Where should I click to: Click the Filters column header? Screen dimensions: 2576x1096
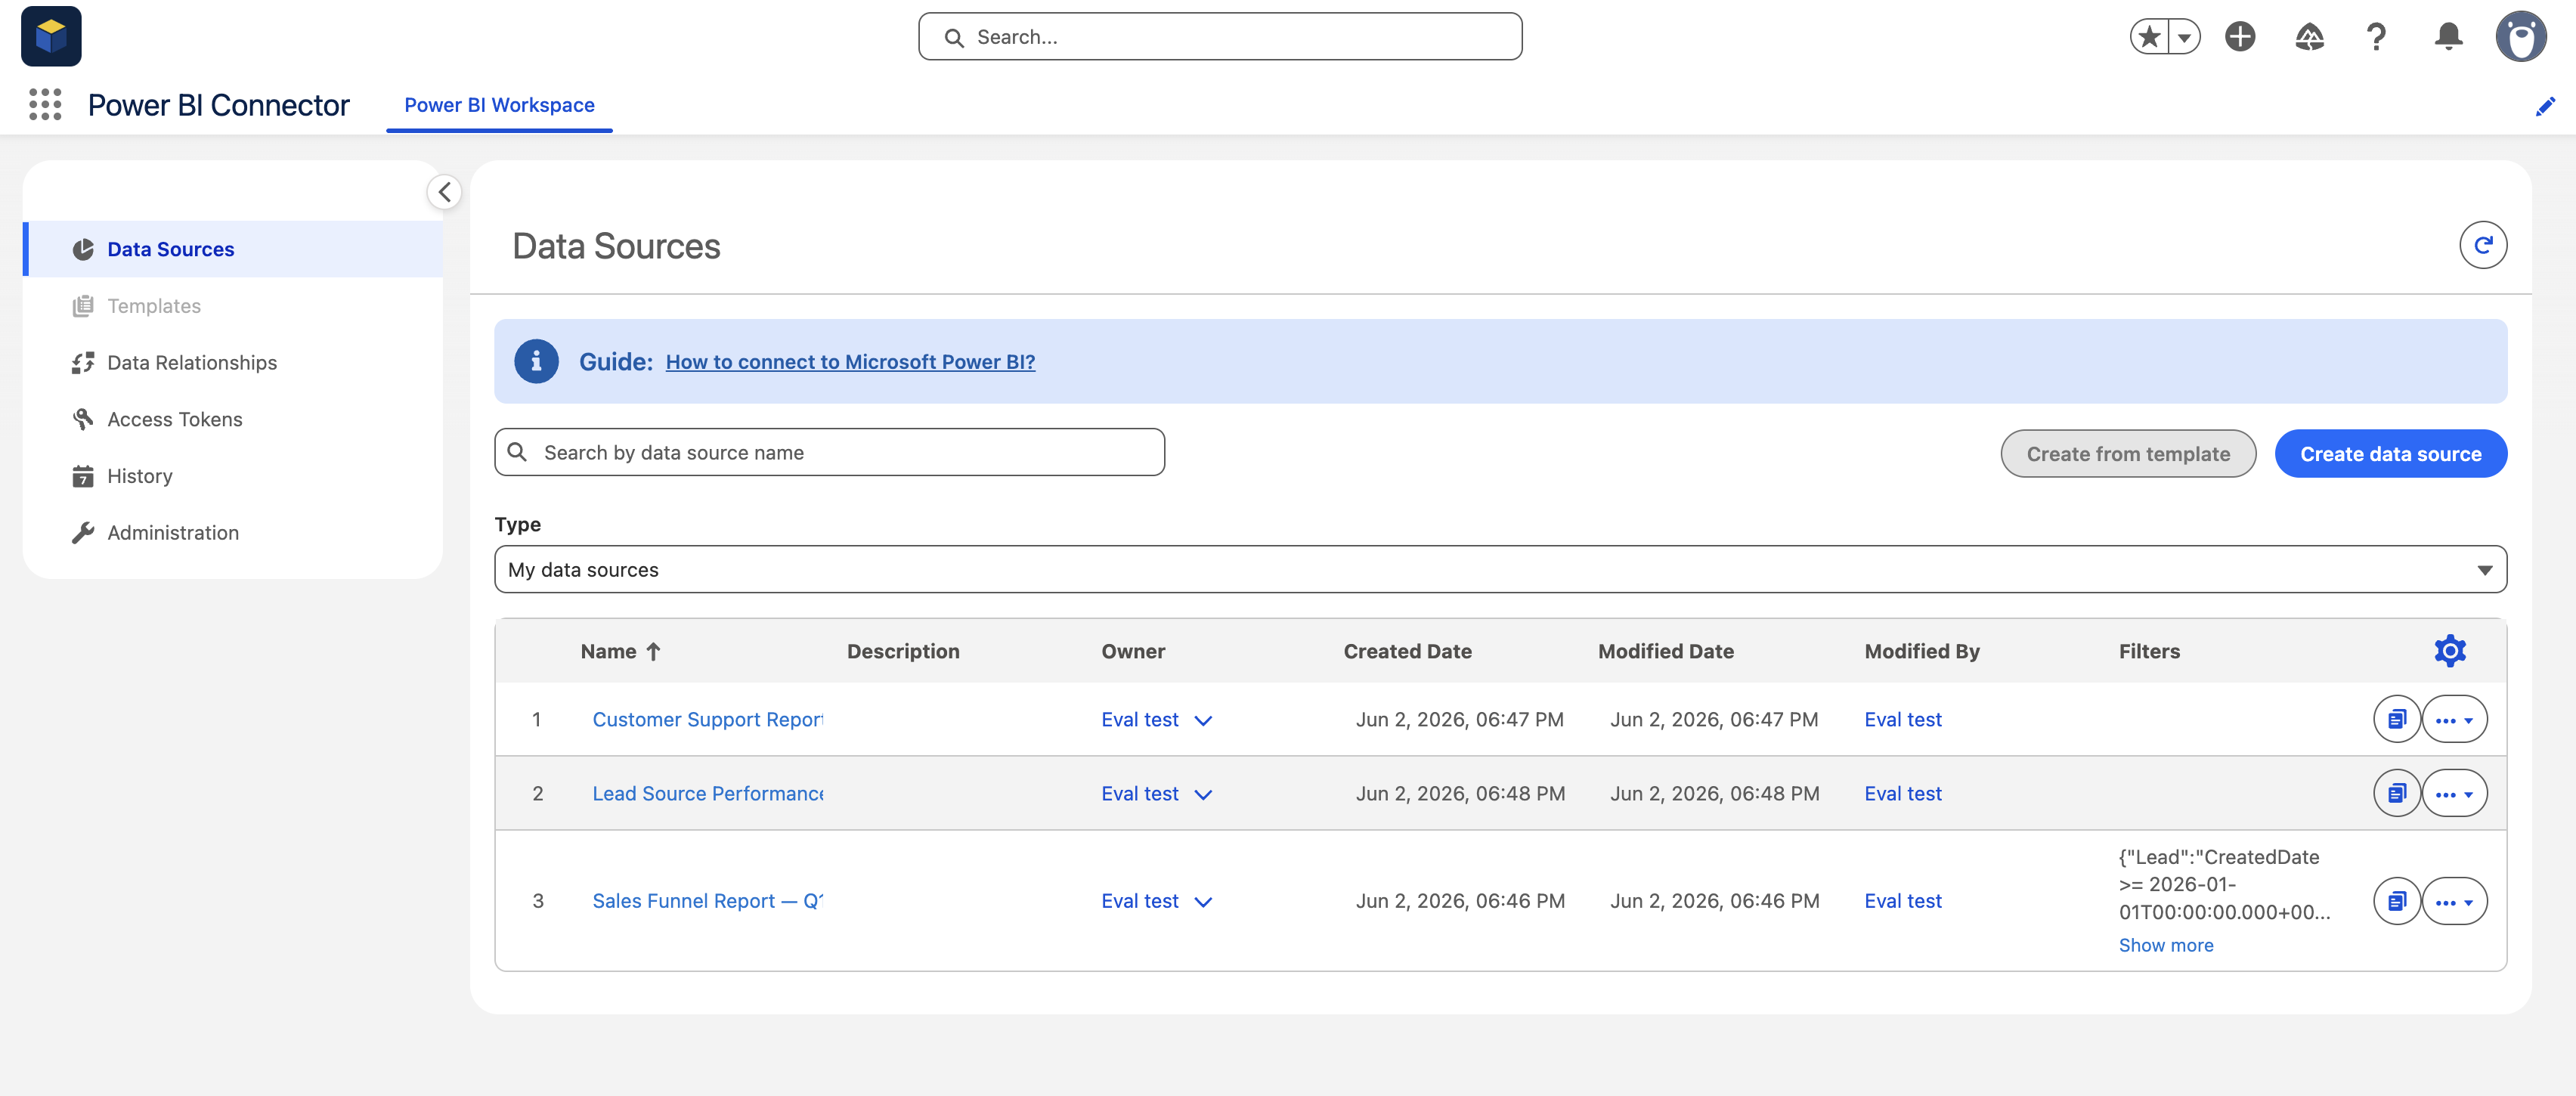tap(2149, 651)
